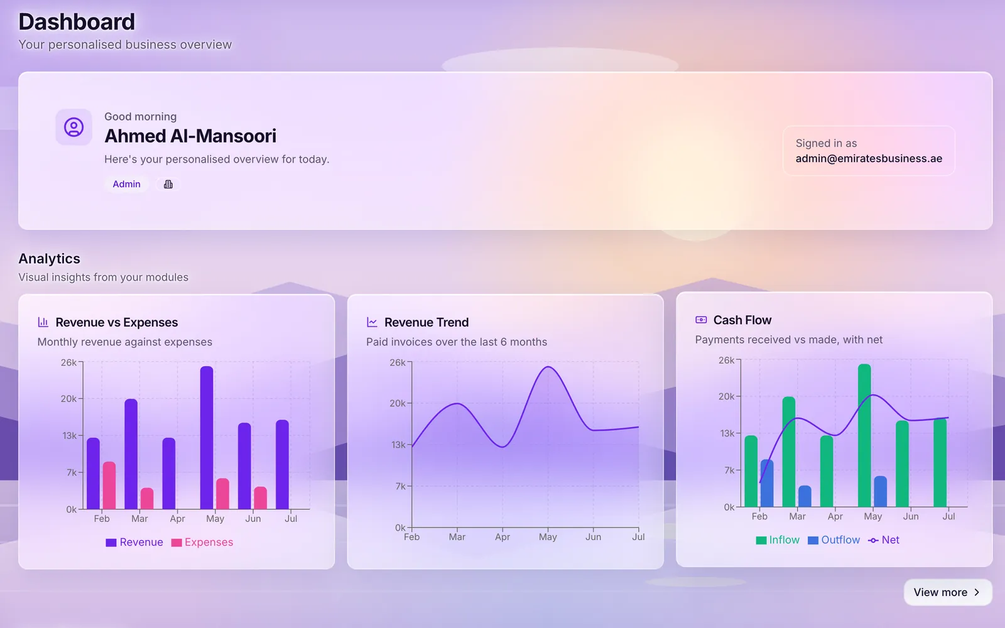Viewport: 1005px width, 628px height.
Task: Click the 'Signed in as' label
Action: tap(827, 143)
